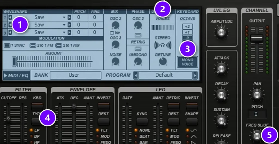279x144 pixels.
Task: Click the Channel Pan knob
Action: tap(257, 94)
